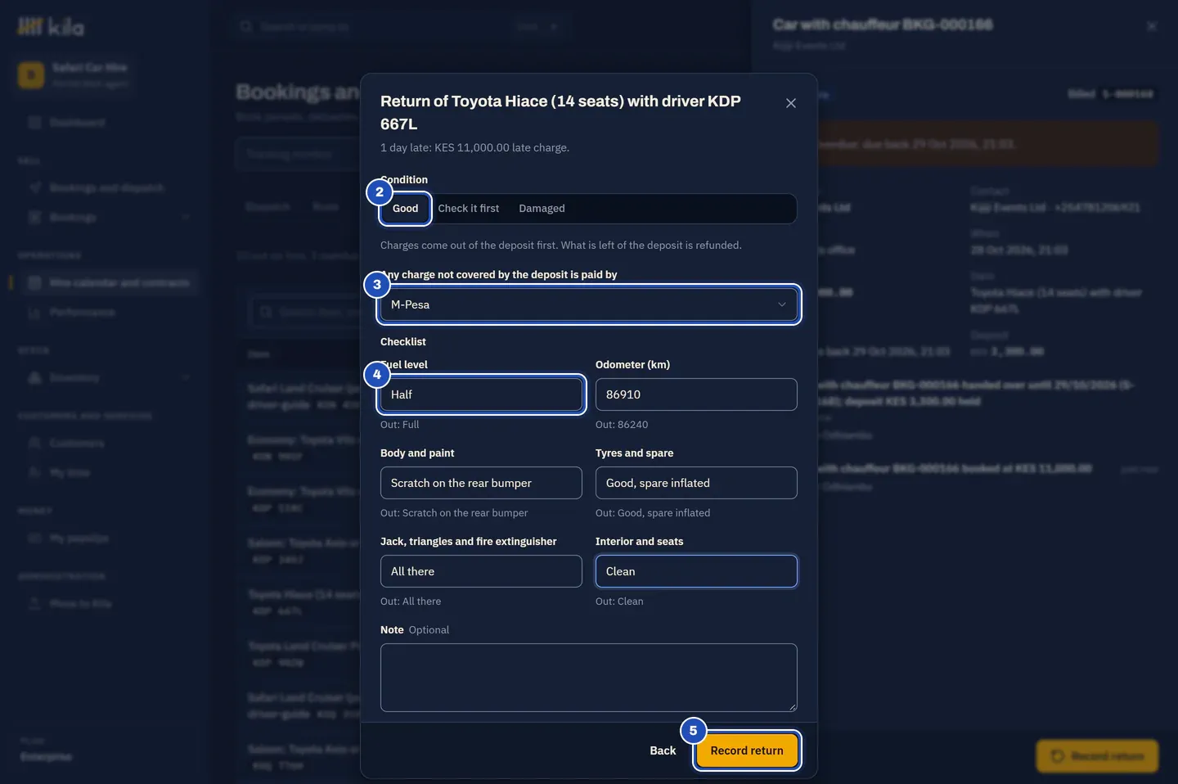Screen dimensions: 1178x784
Task: Click the "Odometer (km)" label
Action: [x=632, y=365]
